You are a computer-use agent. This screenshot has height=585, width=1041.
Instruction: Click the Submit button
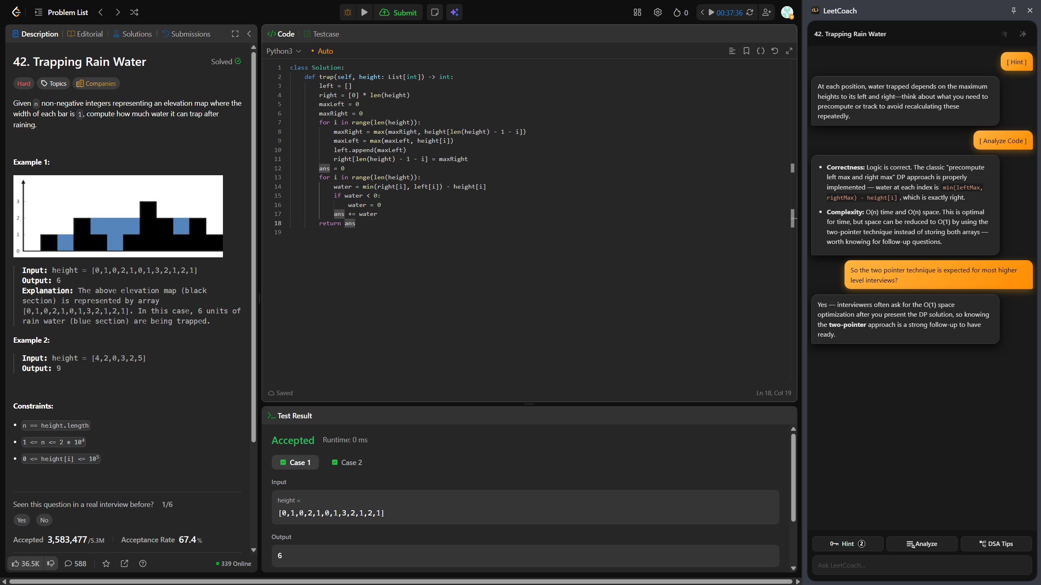click(x=398, y=12)
